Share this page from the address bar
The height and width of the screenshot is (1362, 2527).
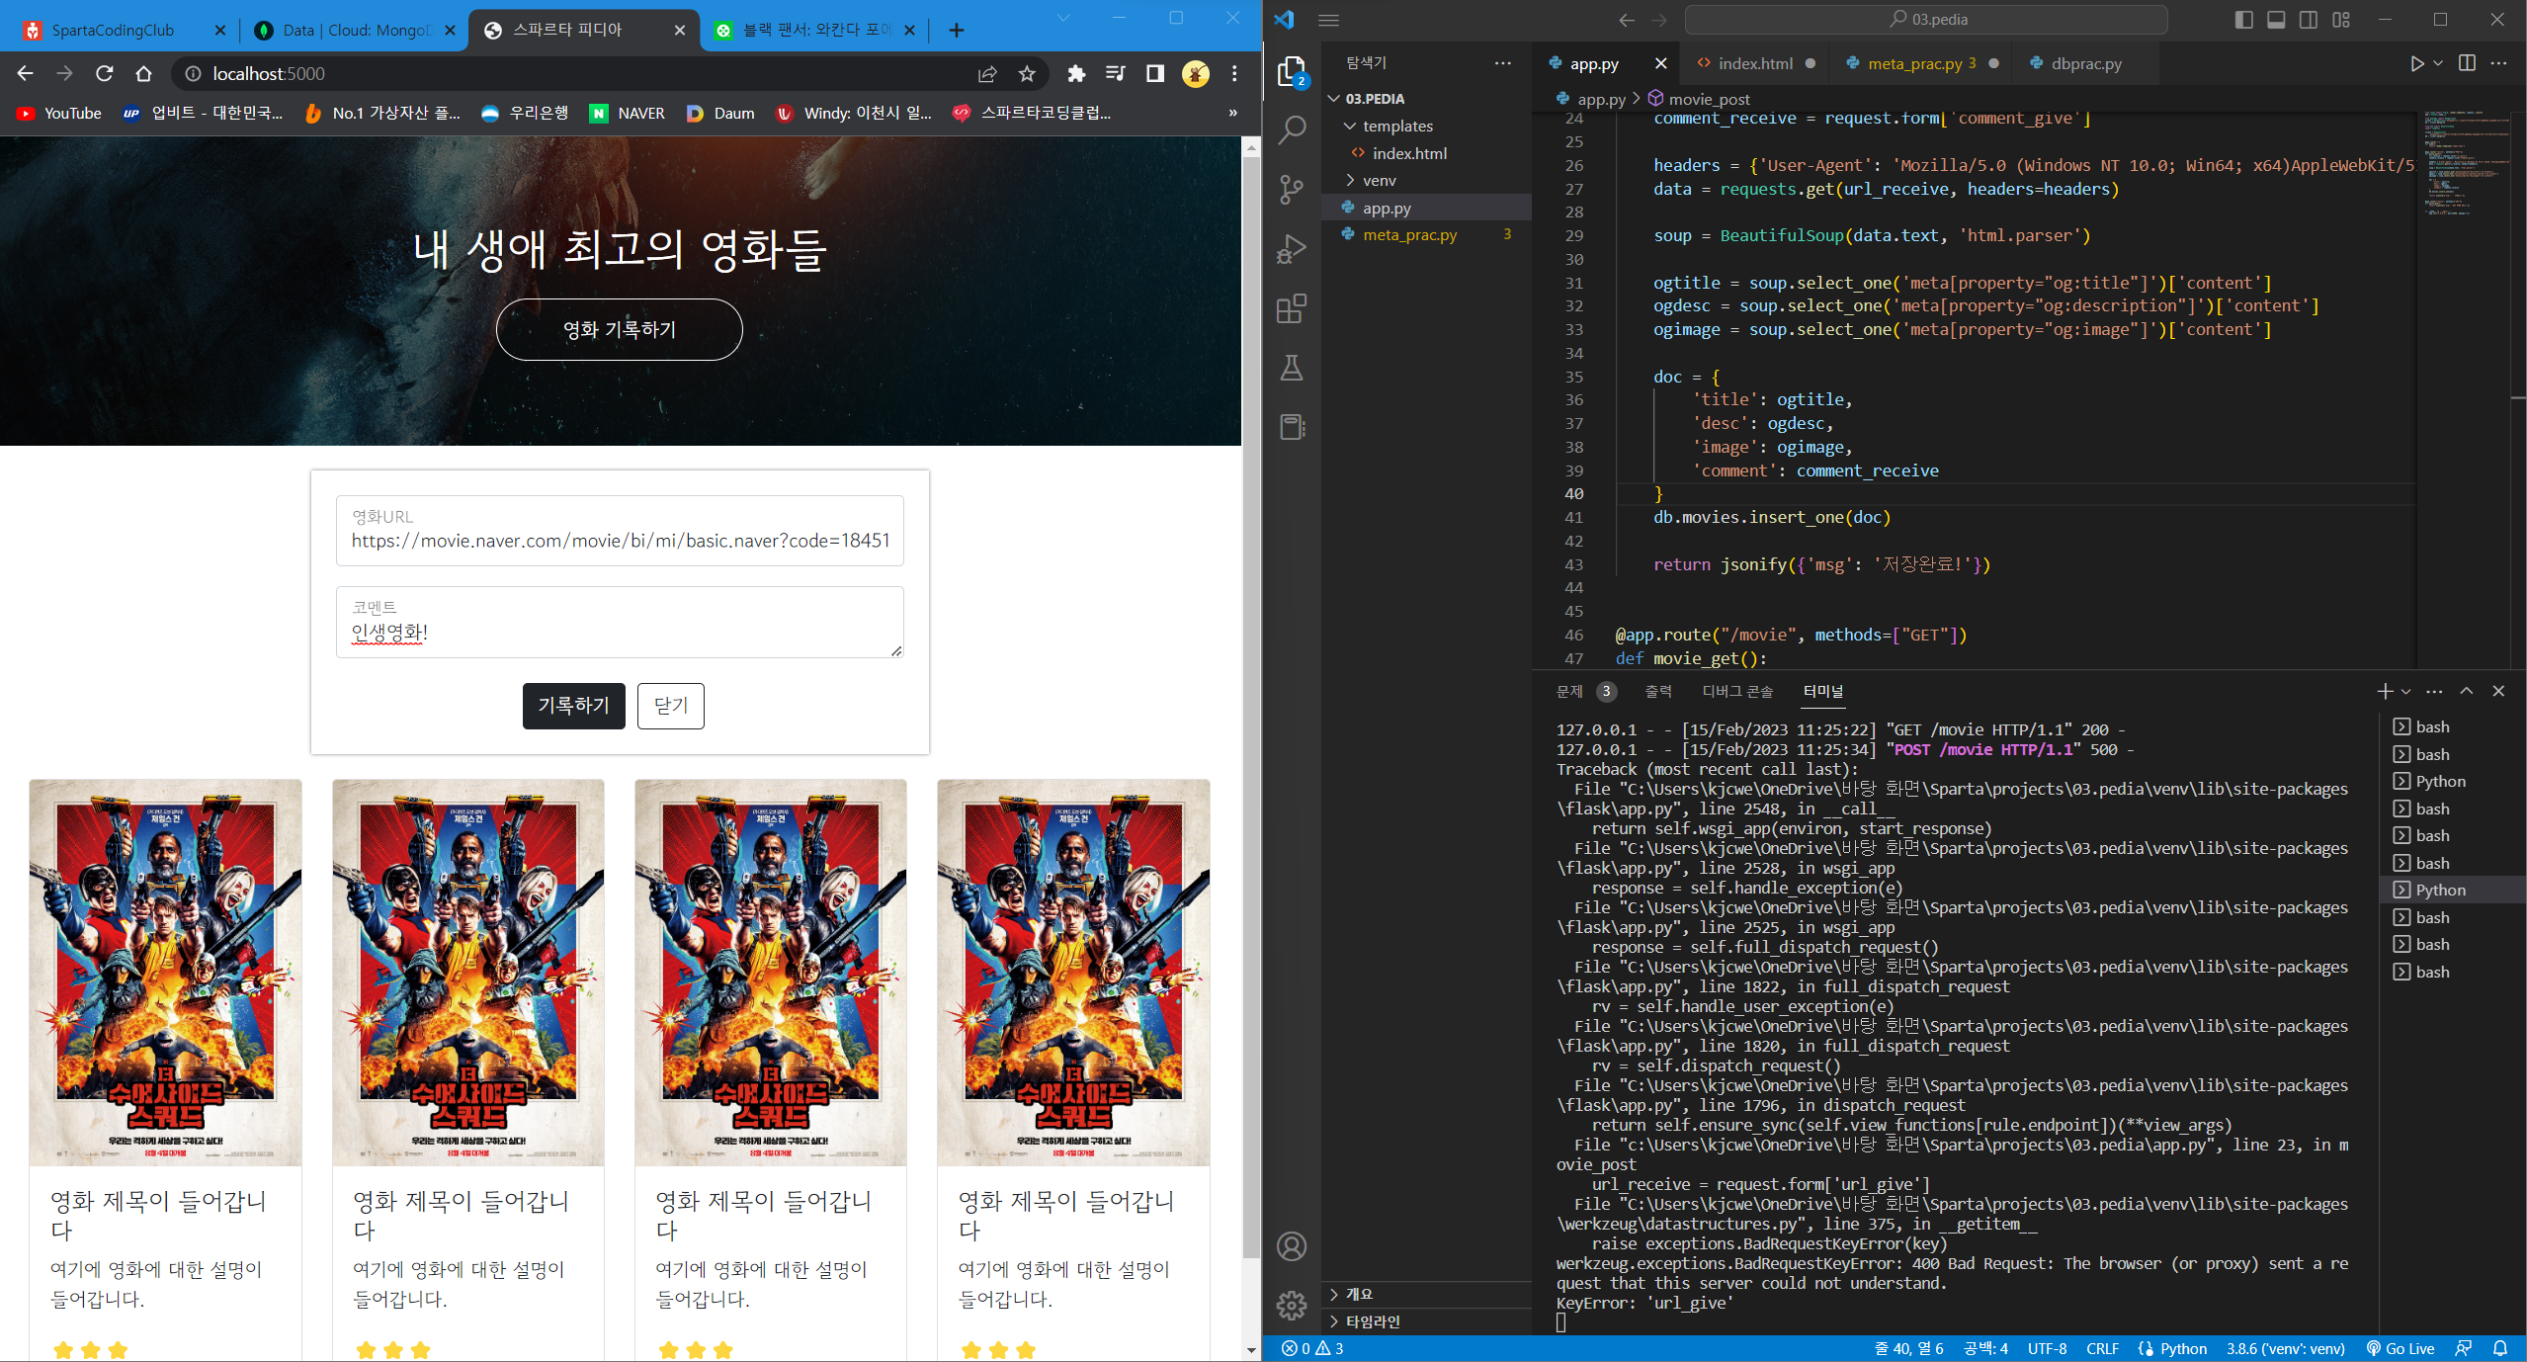point(987,73)
